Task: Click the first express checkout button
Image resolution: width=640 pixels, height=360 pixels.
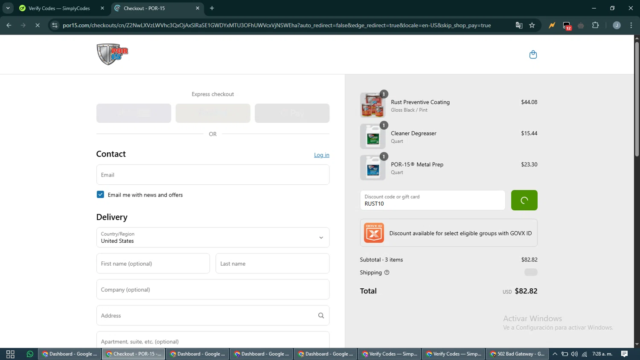Action: point(134,113)
